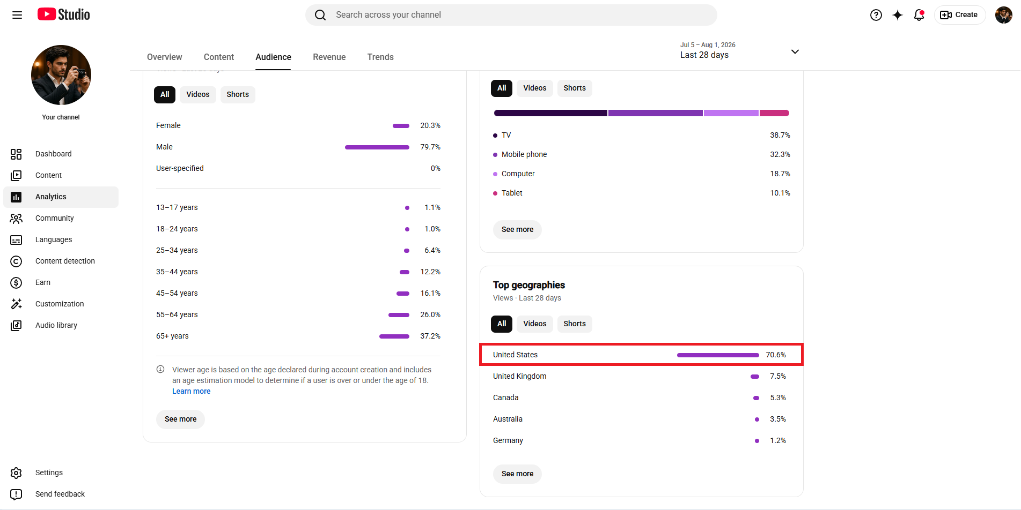Click the Mobile phone device row
Image resolution: width=1021 pixels, height=510 pixels.
click(x=642, y=155)
